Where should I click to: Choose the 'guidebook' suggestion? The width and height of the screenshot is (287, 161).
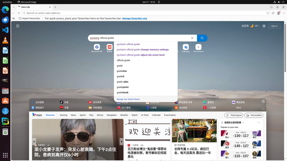[146, 92]
